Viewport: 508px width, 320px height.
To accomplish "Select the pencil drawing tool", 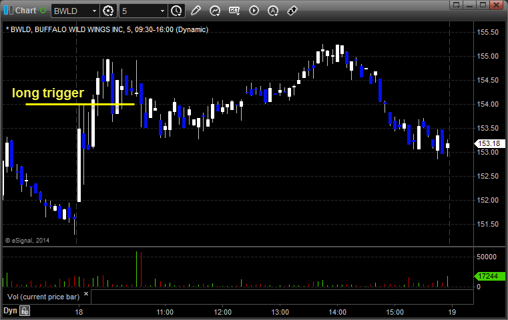I will pyautogui.click(x=196, y=11).
